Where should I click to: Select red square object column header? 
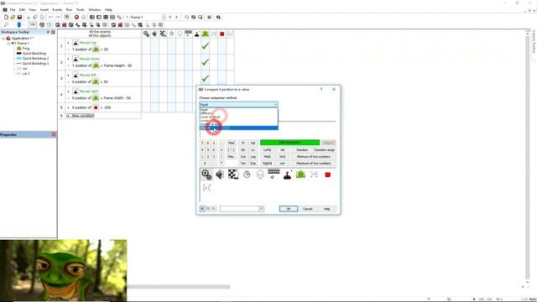pos(222,34)
